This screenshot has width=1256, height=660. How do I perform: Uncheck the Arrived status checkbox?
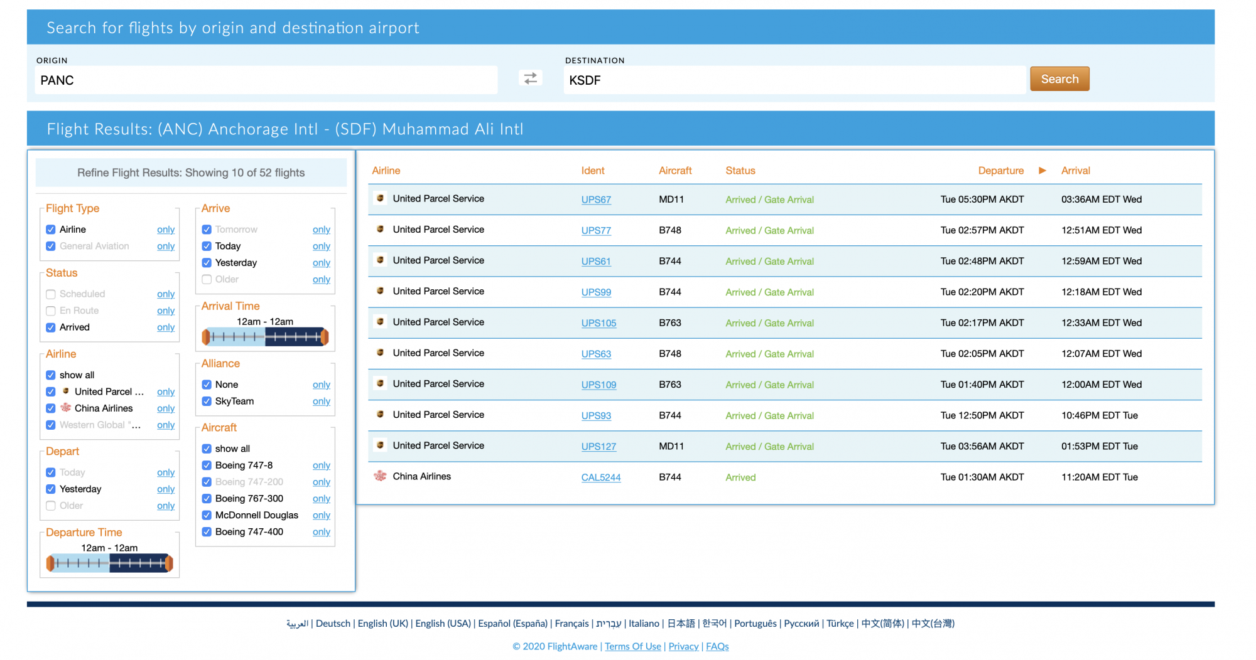[x=51, y=327]
